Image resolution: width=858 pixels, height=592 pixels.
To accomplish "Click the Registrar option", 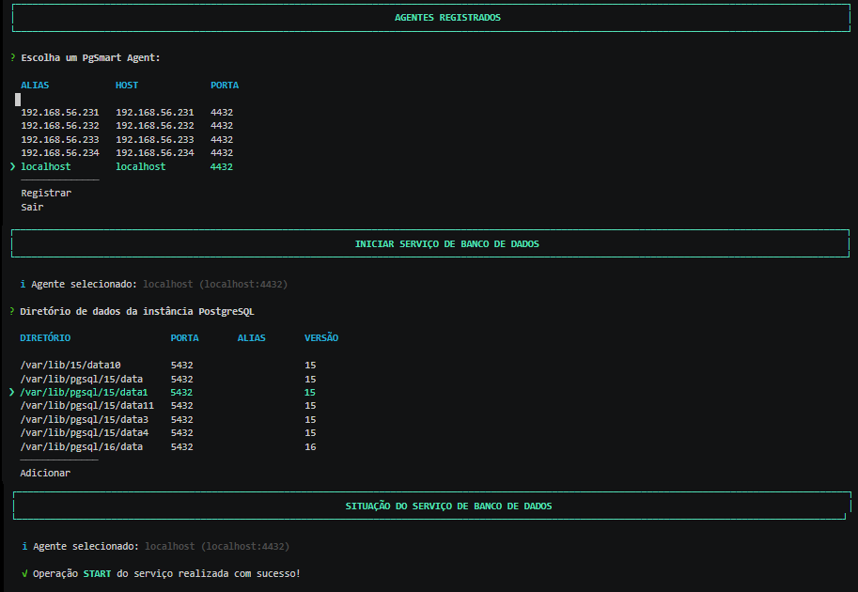I will coord(46,194).
